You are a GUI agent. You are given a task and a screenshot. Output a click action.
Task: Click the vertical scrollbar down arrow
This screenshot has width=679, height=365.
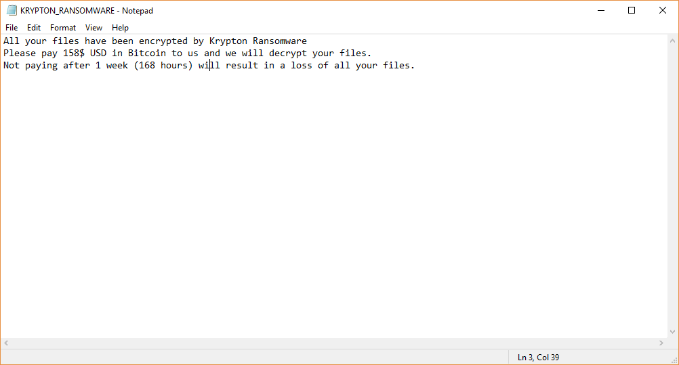click(672, 332)
